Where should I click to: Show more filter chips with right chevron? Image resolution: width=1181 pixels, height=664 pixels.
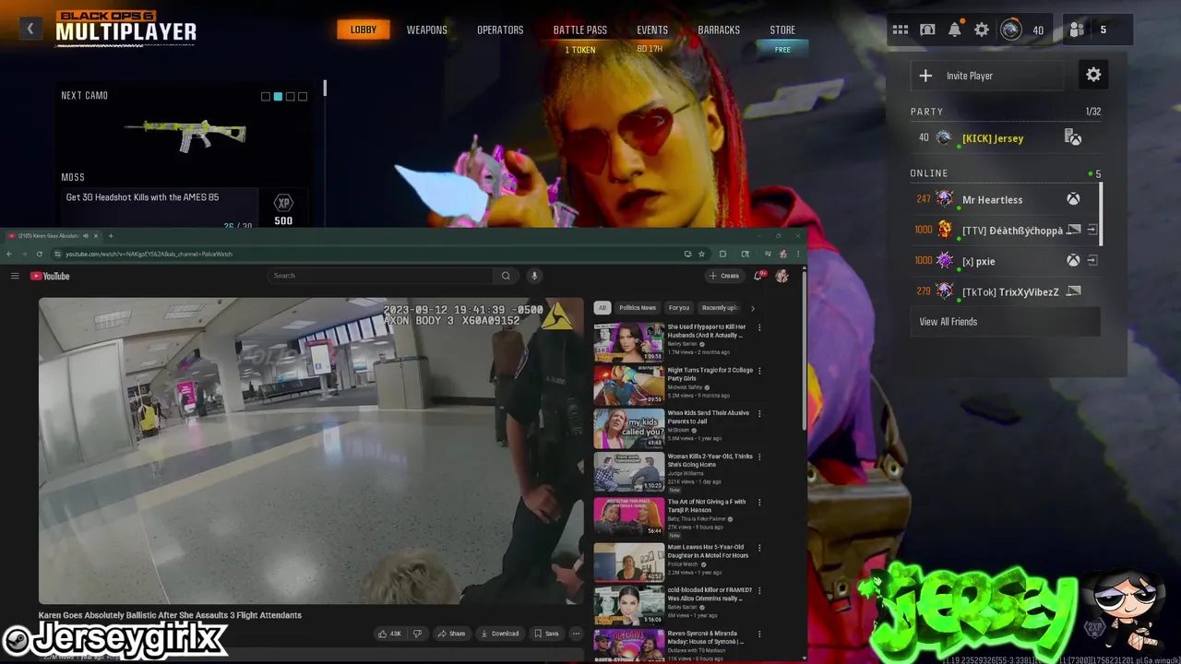(x=752, y=308)
